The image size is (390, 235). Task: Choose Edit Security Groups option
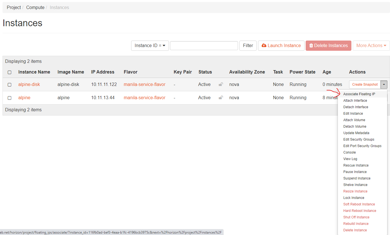coord(359,139)
